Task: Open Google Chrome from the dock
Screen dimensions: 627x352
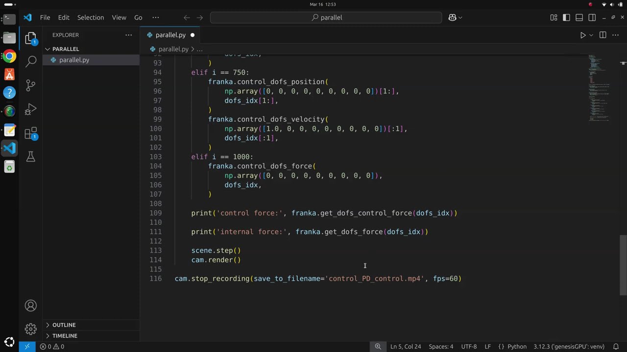Action: tap(9, 56)
